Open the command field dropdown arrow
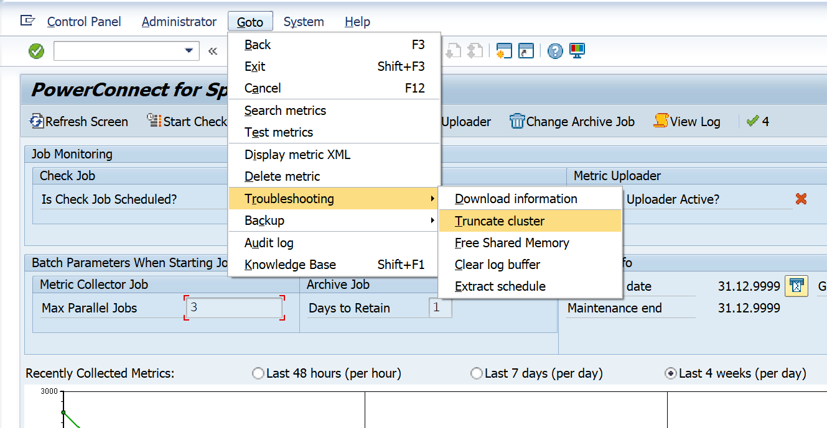The image size is (827, 428). [189, 51]
